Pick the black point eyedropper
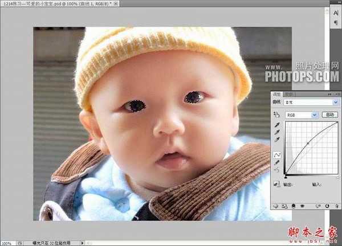Image resolution: width=342 pixels, height=246 pixels. point(277,125)
